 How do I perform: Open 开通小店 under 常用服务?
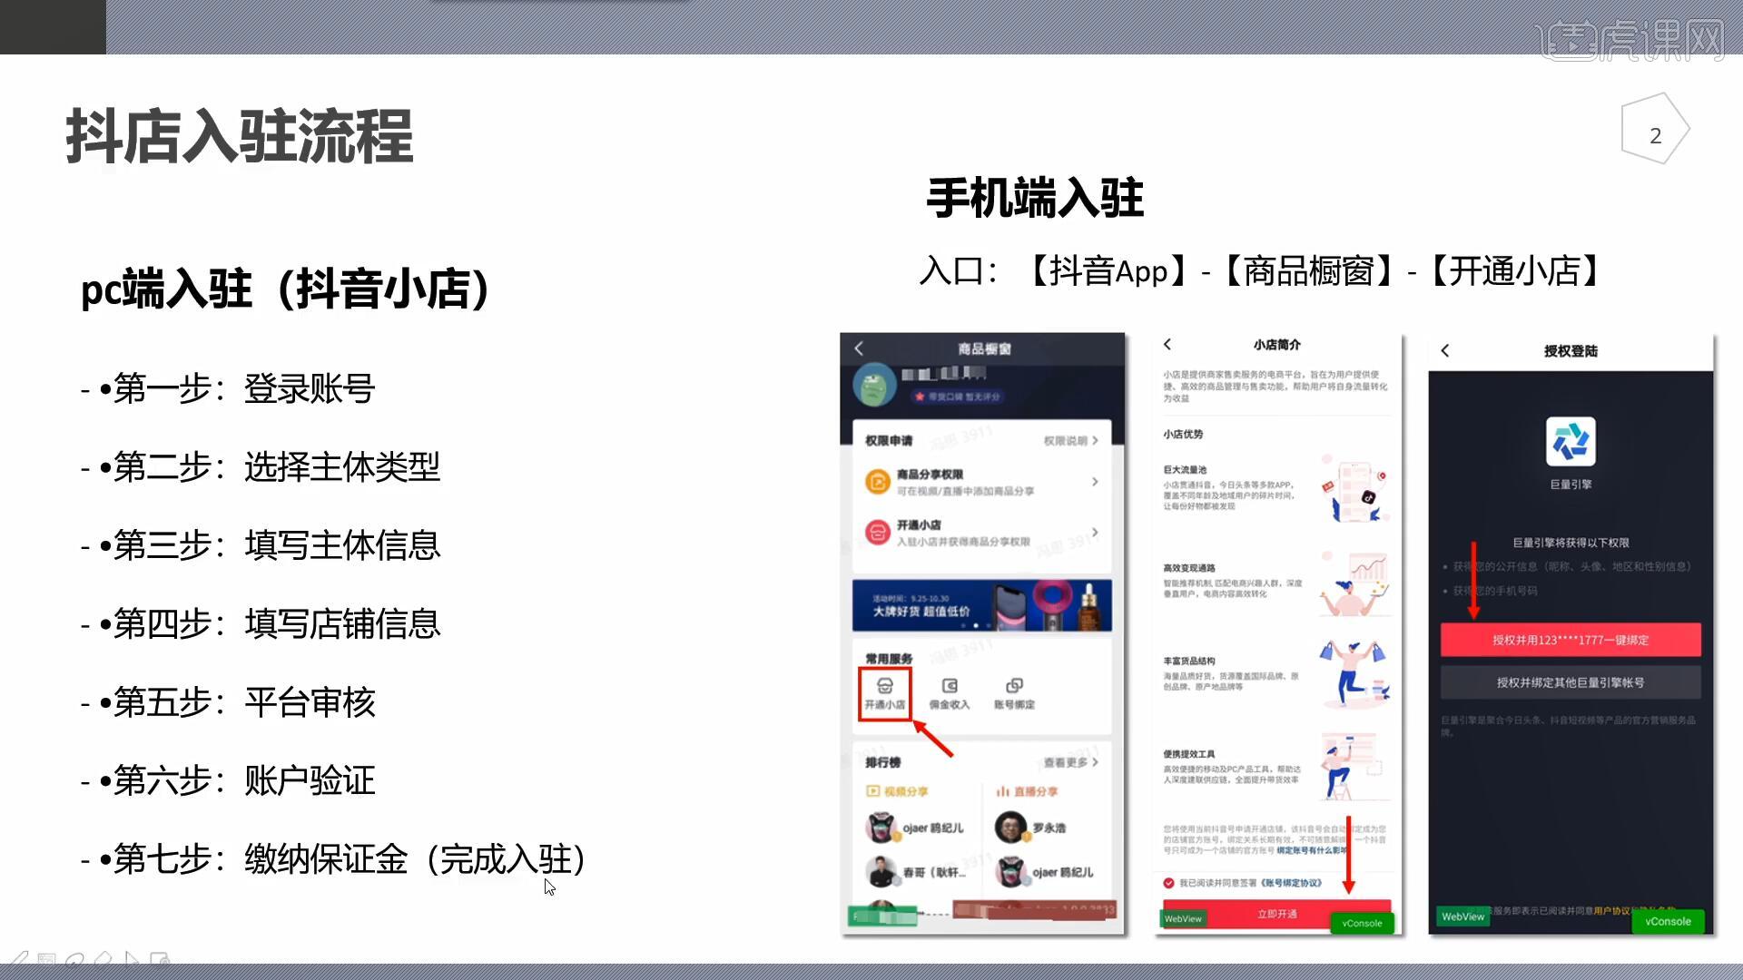pyautogui.click(x=885, y=694)
